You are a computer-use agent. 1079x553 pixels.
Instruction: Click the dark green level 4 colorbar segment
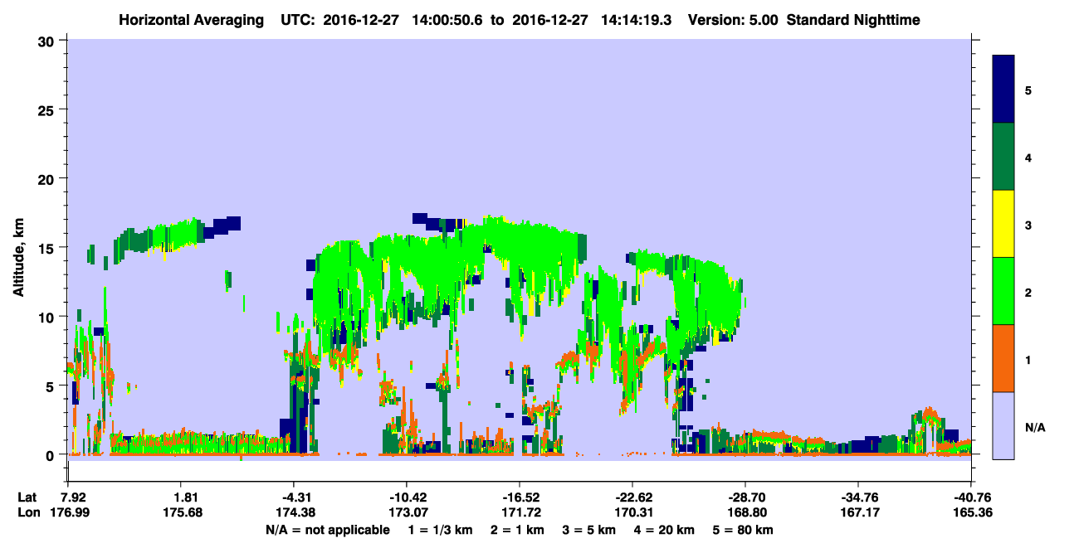tap(1003, 157)
